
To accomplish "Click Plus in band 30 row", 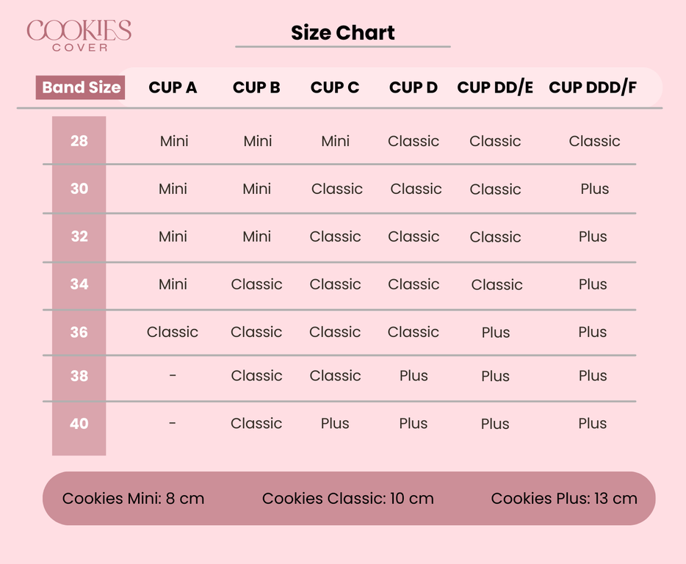I will 594,189.
